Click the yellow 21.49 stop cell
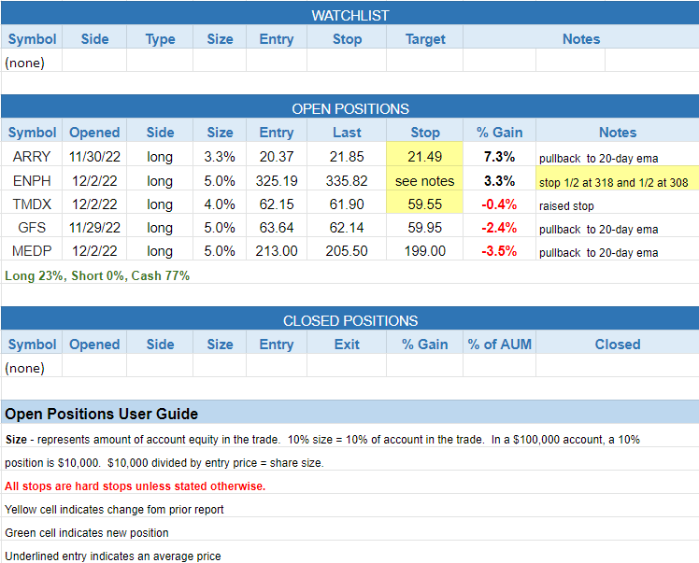Screen dimensions: 699x563 (425, 156)
